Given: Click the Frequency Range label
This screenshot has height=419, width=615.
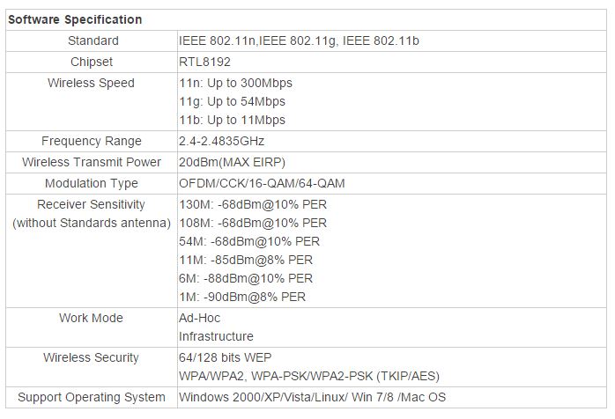Looking at the screenshot, I should pyautogui.click(x=92, y=141).
